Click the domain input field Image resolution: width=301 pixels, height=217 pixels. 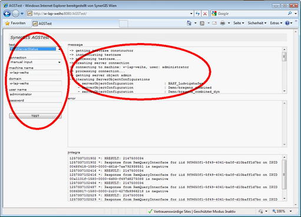click(35, 84)
